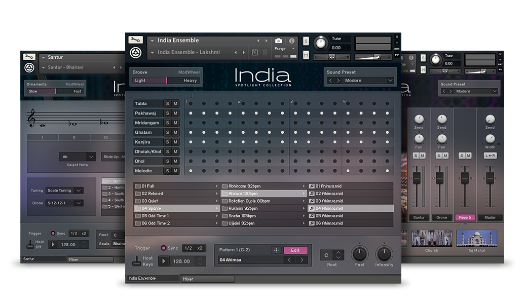Screen dimensions: 527x304
Task: Mute the Dhol track
Action: (175, 161)
